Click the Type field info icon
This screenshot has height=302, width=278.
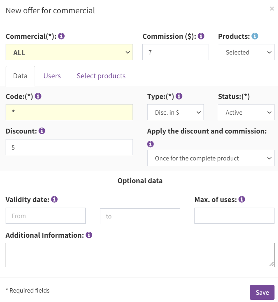click(179, 96)
